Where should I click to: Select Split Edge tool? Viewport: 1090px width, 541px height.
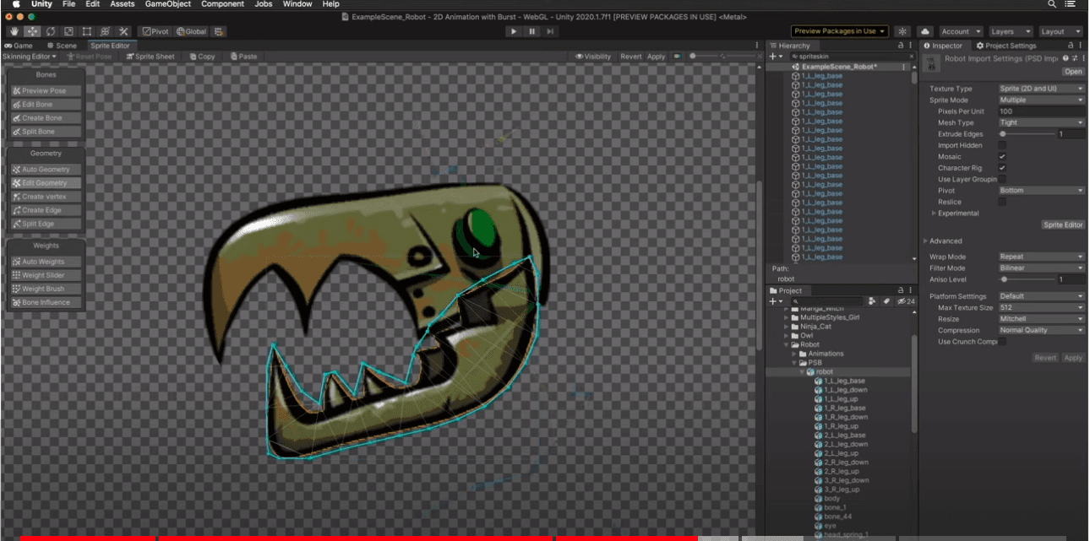tap(46, 224)
